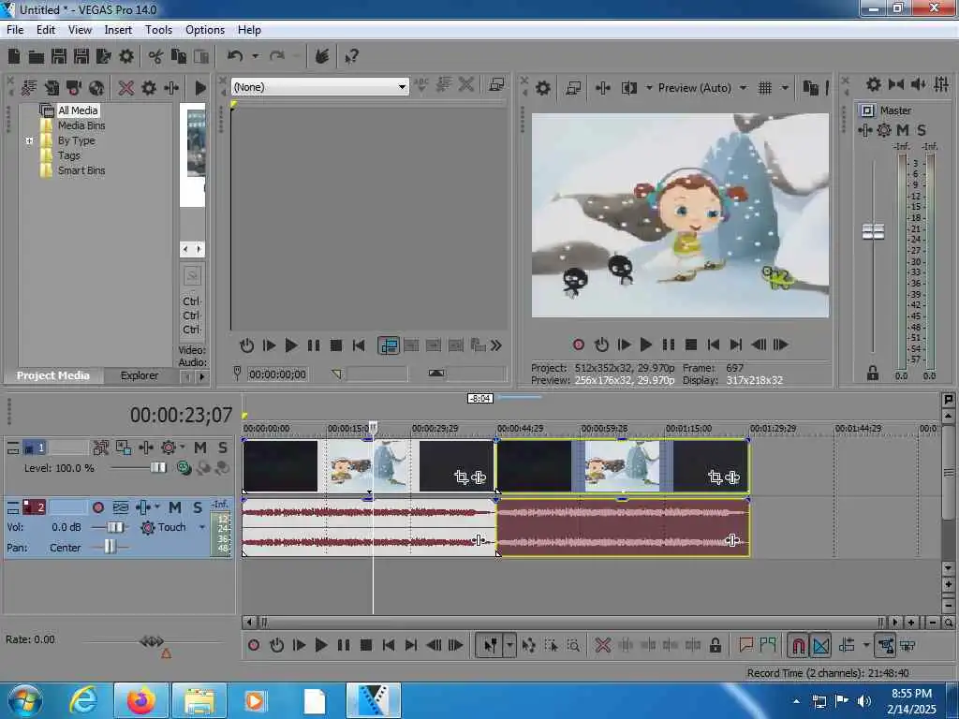The image size is (959, 719).
Task: Pause playback in Video Preview window
Action: [669, 345]
